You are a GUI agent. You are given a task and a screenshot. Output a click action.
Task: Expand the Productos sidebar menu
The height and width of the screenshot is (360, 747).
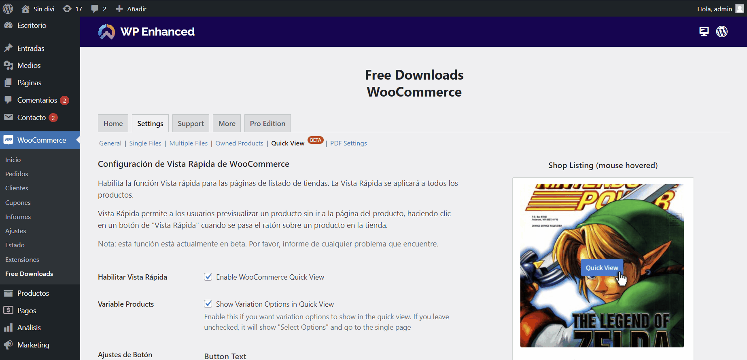click(x=33, y=293)
